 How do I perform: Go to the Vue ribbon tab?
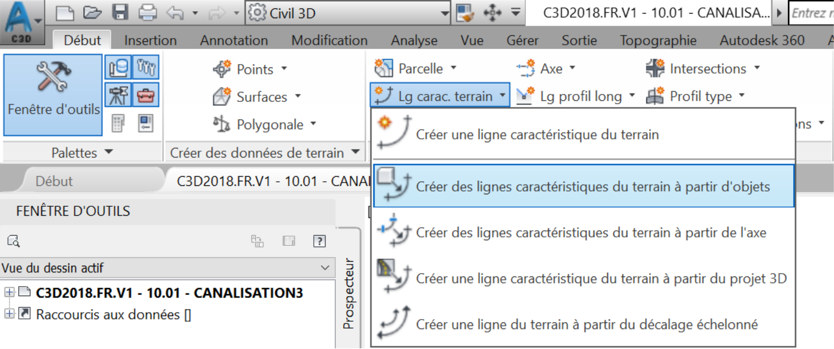coord(472,40)
